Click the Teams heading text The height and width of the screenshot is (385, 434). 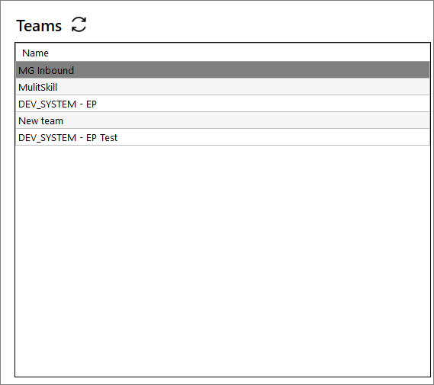click(39, 26)
